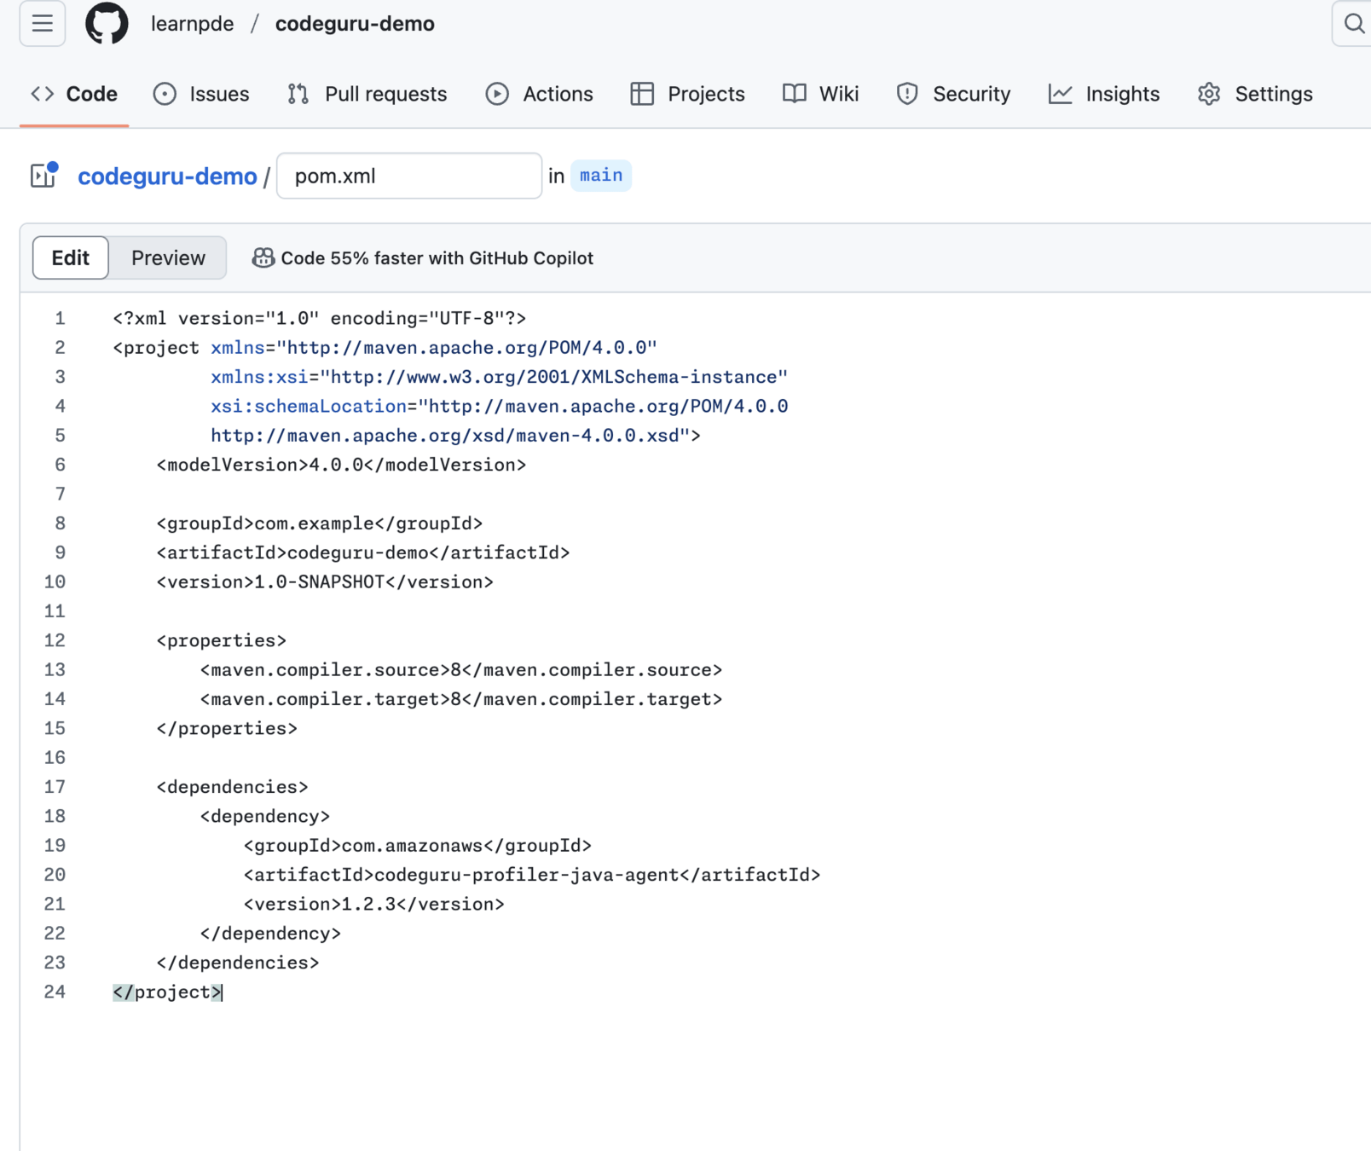Open the Security tab

[x=953, y=94]
